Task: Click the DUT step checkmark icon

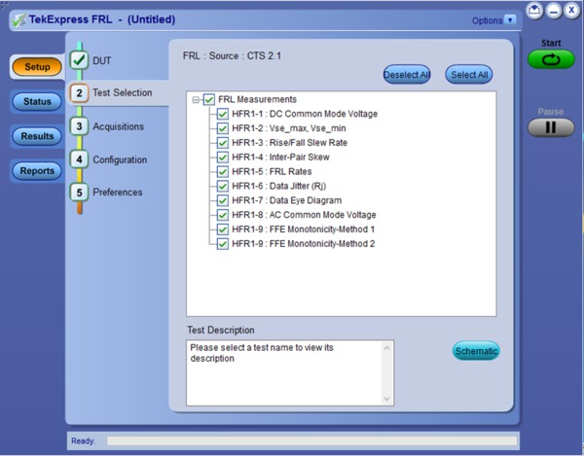Action: (x=80, y=60)
